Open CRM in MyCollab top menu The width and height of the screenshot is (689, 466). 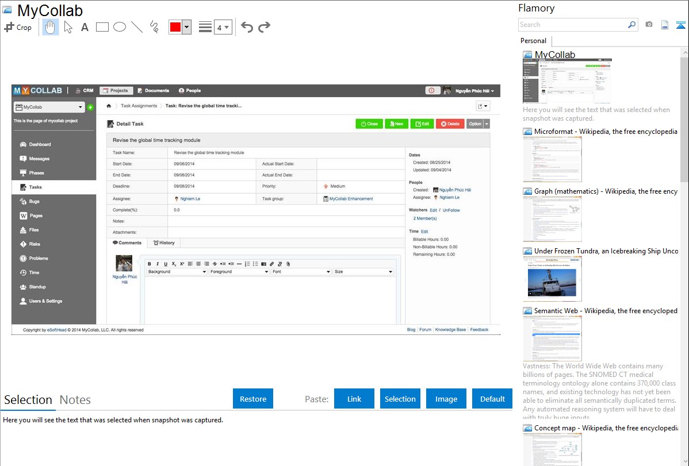pyautogui.click(x=85, y=90)
